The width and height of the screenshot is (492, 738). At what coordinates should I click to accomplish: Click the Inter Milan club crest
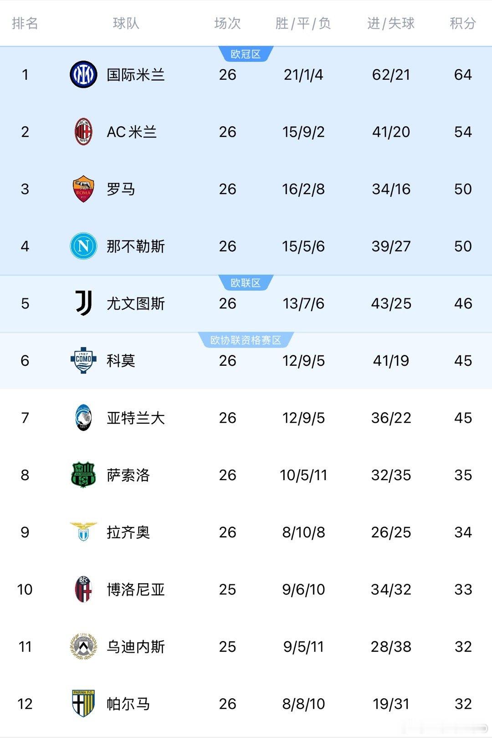[83, 74]
